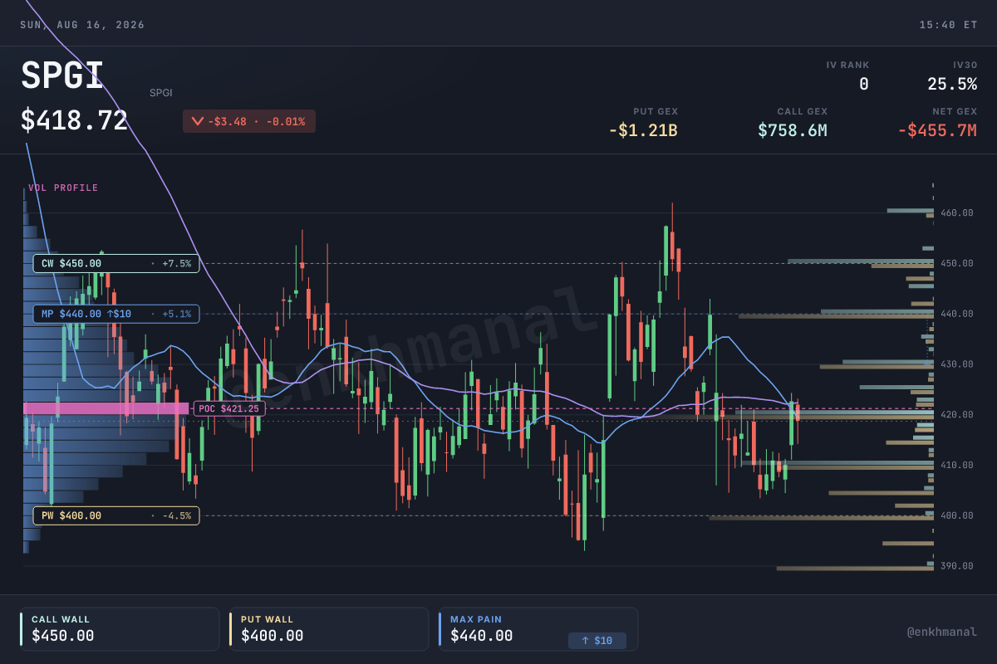Image resolution: width=997 pixels, height=664 pixels.
Task: Click the VOL PROFILE label
Action: point(63,188)
